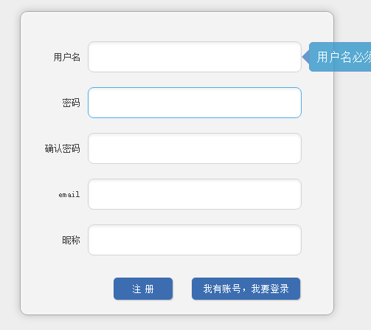Click the blue 用户名必须 validation tooltip

pyautogui.click(x=340, y=57)
